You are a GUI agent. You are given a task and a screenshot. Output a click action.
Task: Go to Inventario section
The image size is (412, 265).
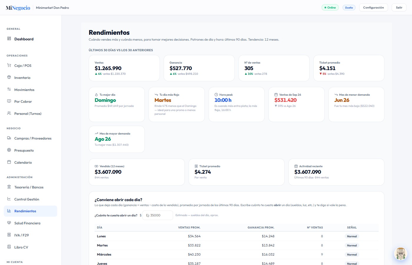30,78
